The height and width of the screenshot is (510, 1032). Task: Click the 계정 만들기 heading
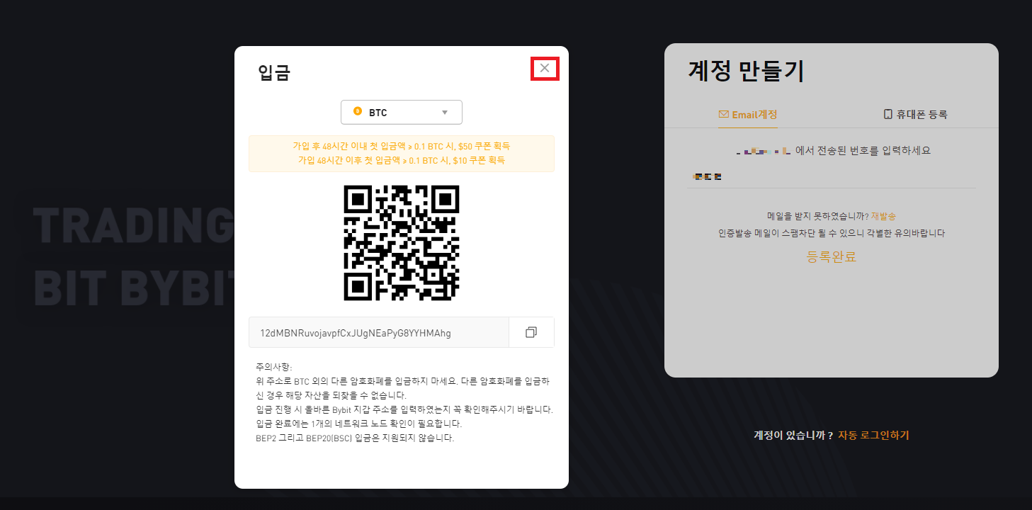(x=746, y=72)
